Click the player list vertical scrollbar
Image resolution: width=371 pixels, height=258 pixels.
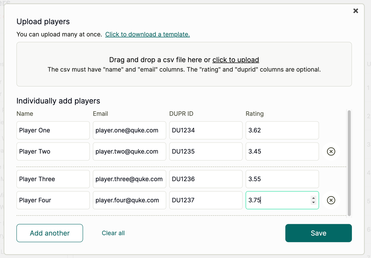pyautogui.click(x=349, y=162)
